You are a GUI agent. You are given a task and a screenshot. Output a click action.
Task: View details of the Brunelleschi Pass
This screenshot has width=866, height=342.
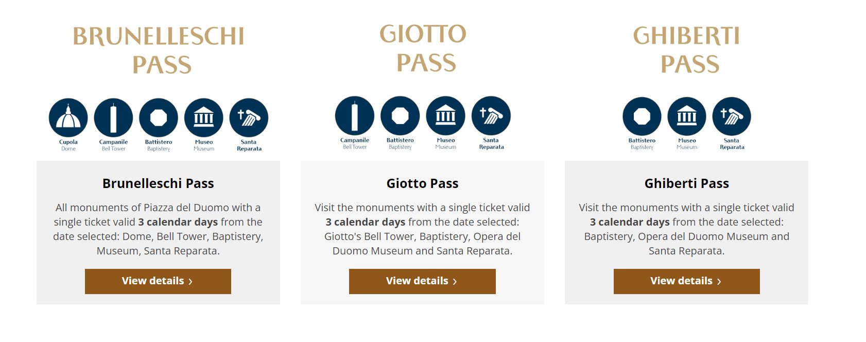coord(158,281)
